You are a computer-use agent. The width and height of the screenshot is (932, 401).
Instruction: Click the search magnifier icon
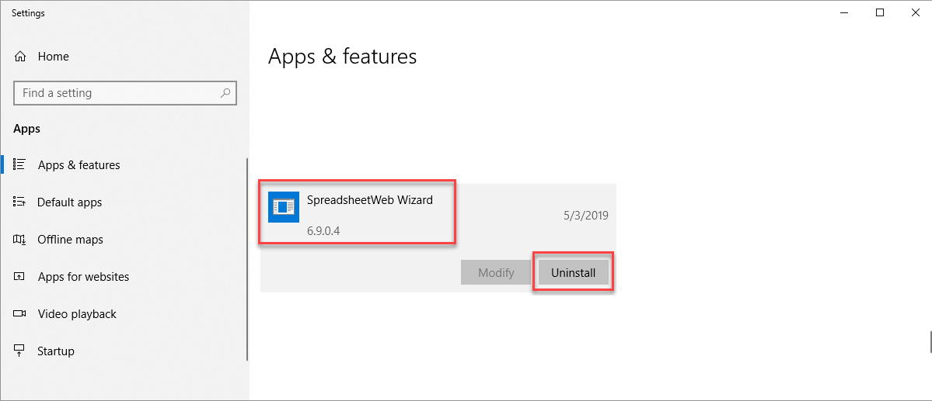[x=225, y=93]
